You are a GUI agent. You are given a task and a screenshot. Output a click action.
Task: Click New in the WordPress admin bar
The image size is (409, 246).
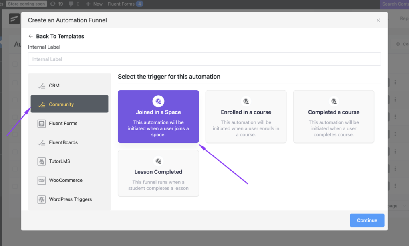94,4
